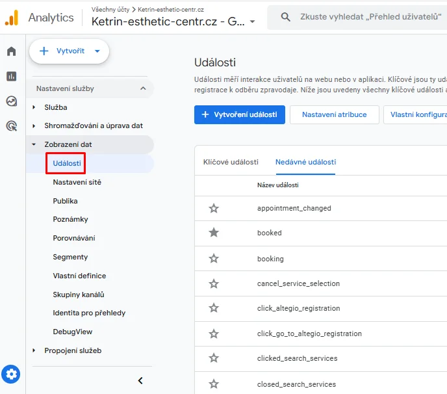The image size is (447, 394).
Task: Expand Shromažďování a úprava dat
Action: [x=34, y=125]
